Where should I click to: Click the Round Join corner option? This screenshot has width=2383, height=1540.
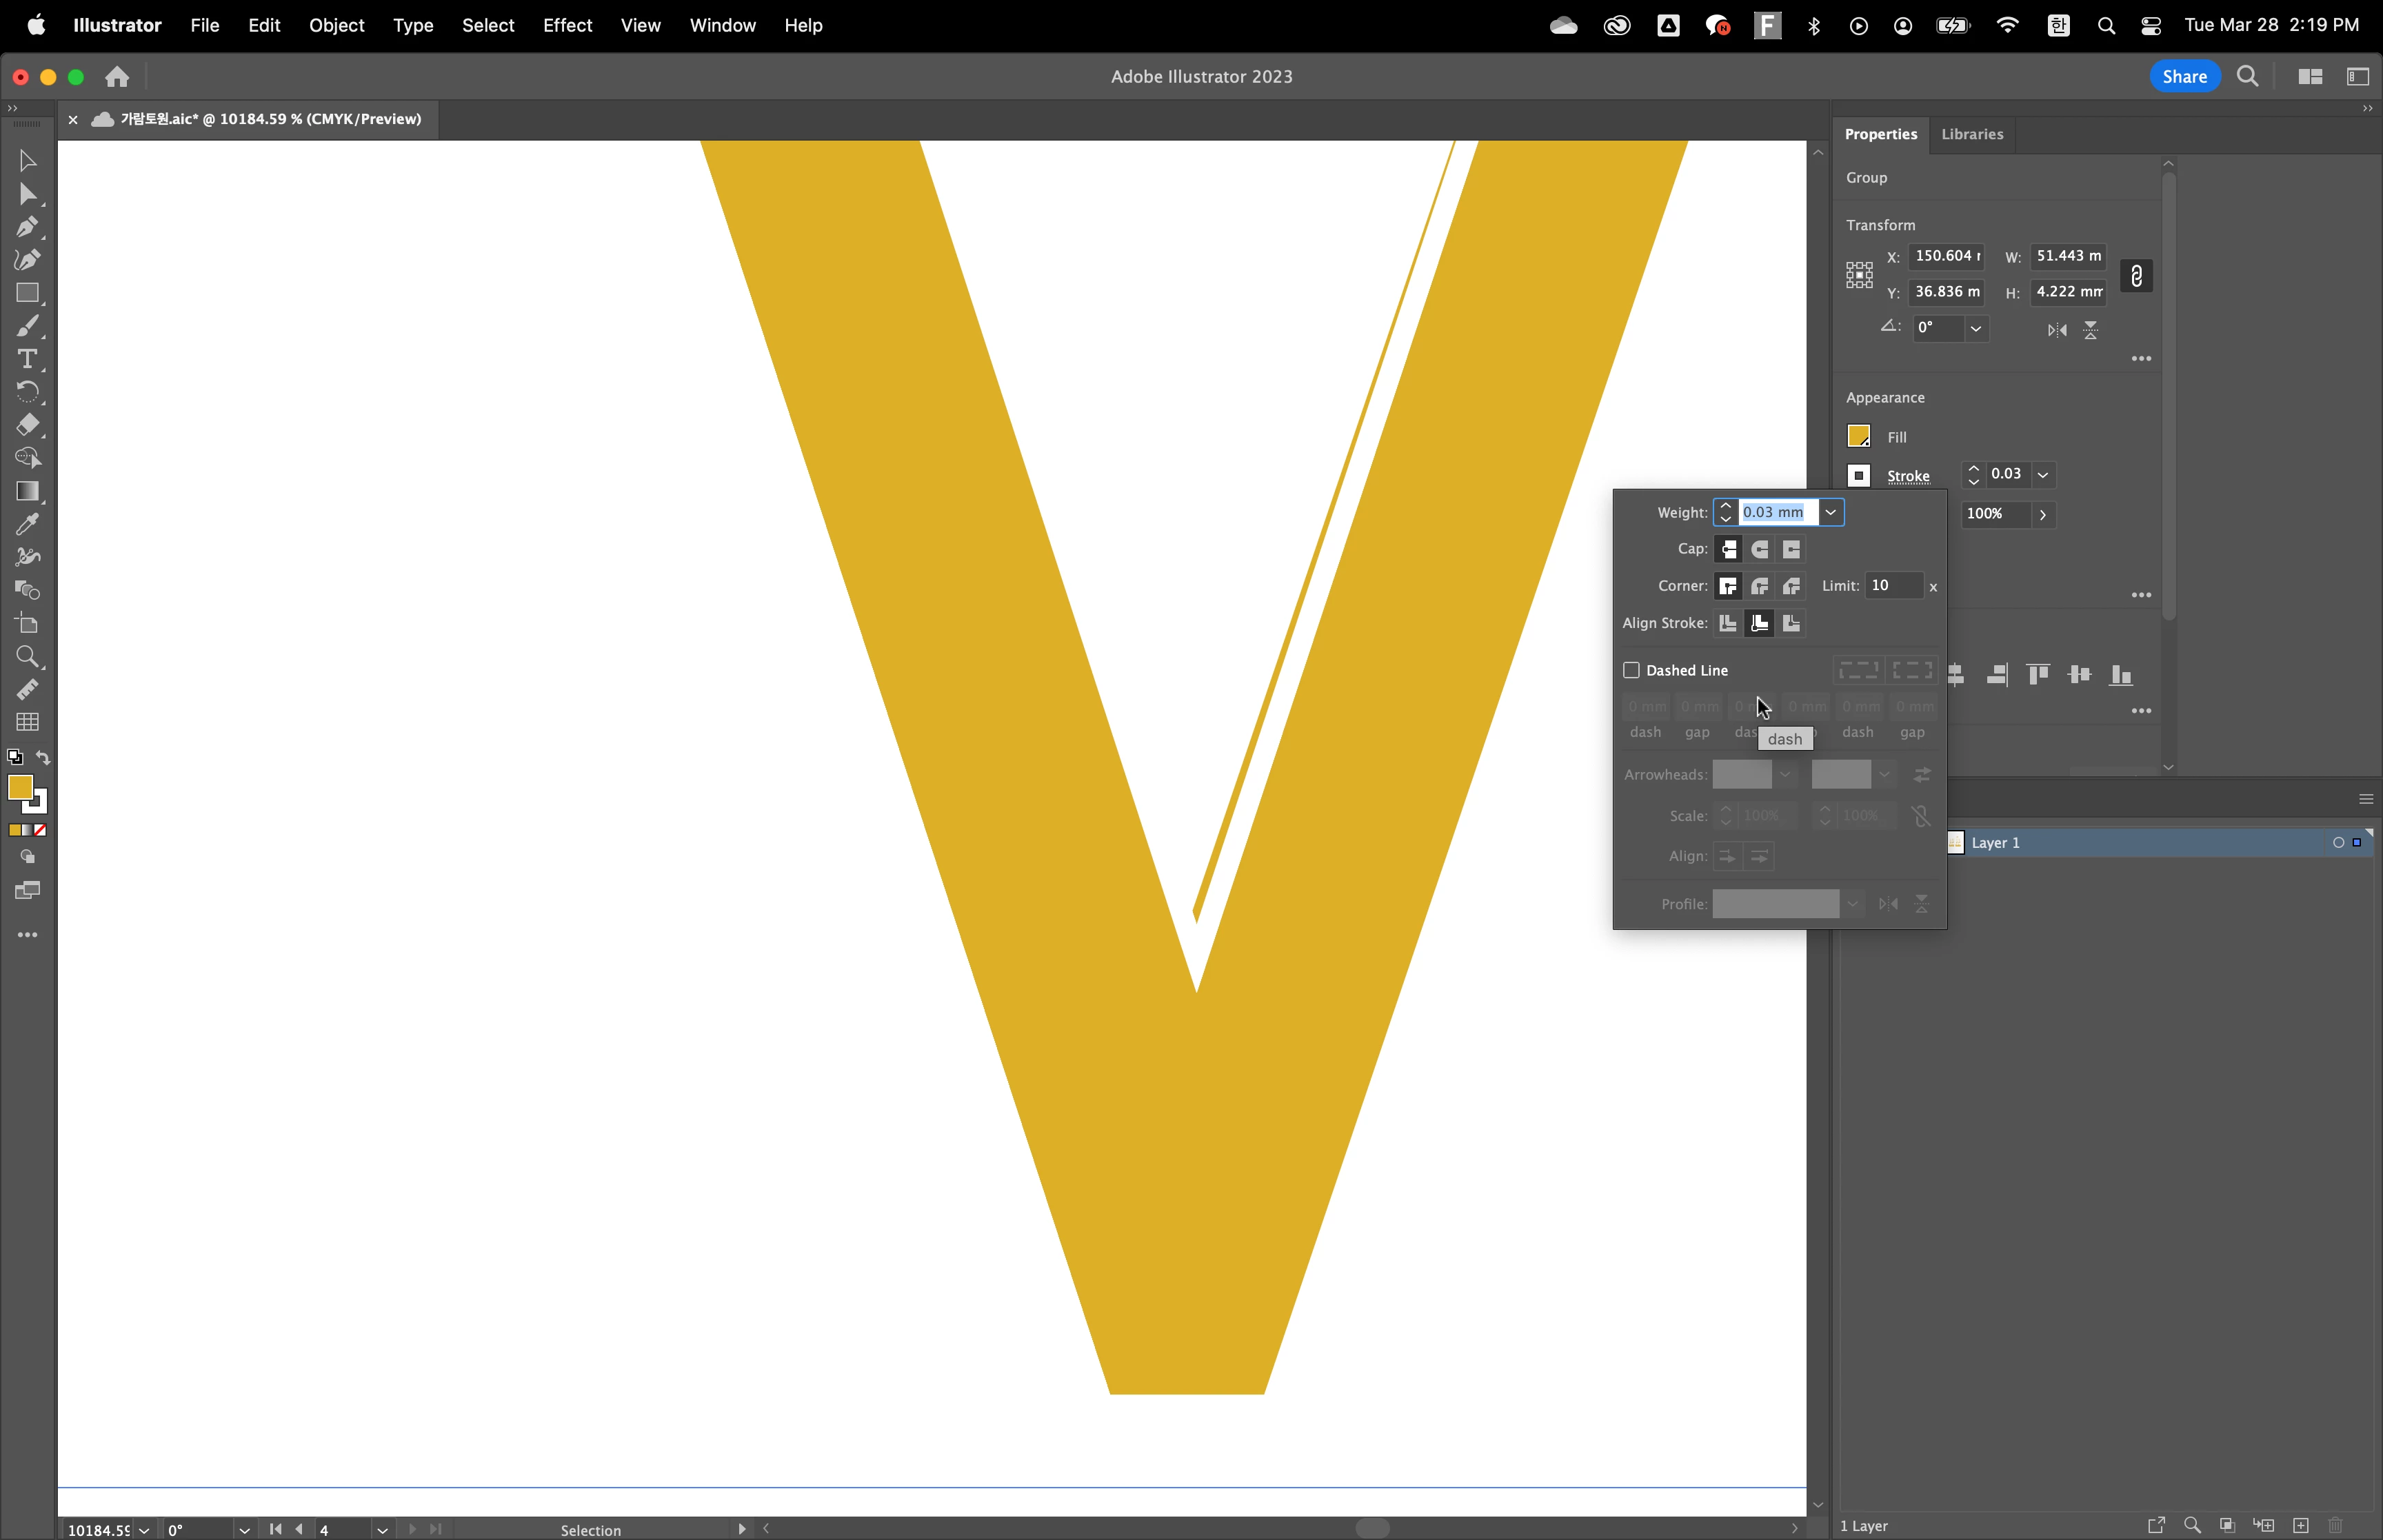[x=1760, y=586]
